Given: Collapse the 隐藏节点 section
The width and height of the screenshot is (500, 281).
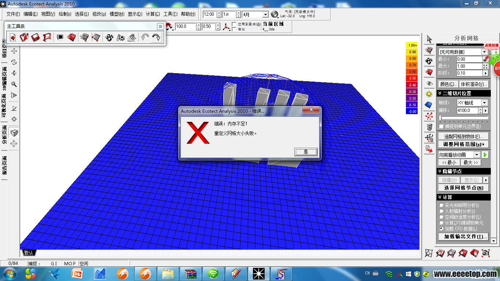Looking at the screenshot, I should click(x=440, y=171).
